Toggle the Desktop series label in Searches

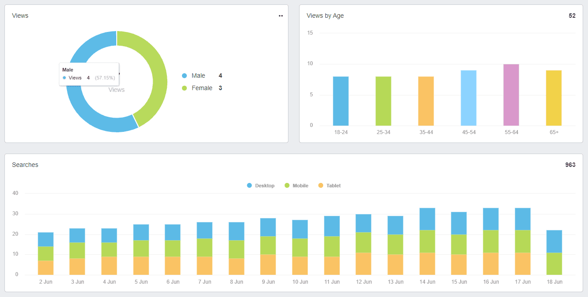(264, 186)
